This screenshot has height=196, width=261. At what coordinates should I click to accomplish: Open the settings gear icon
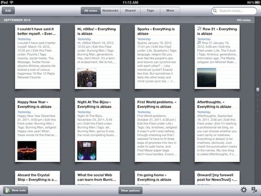coord(244,190)
